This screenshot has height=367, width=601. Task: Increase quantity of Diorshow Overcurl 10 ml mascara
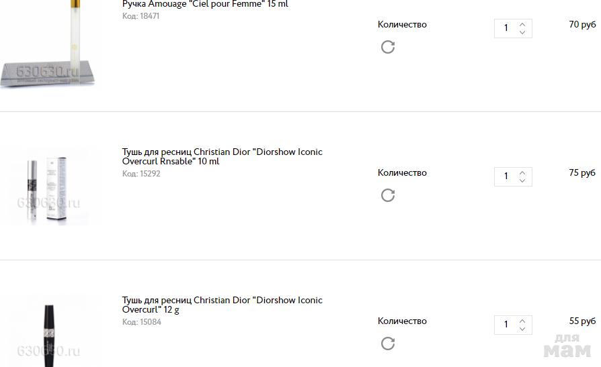coord(522,172)
